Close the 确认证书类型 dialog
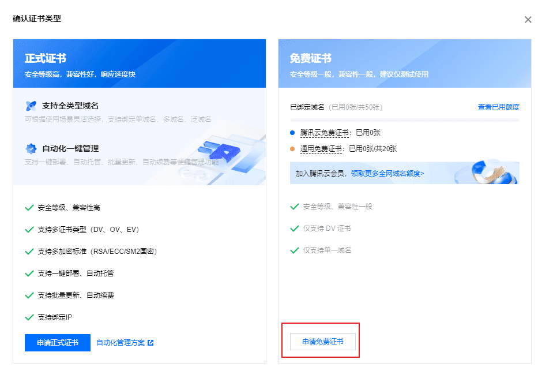 pos(528,20)
